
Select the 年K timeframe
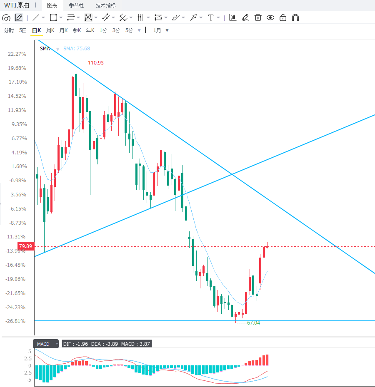click(90, 30)
